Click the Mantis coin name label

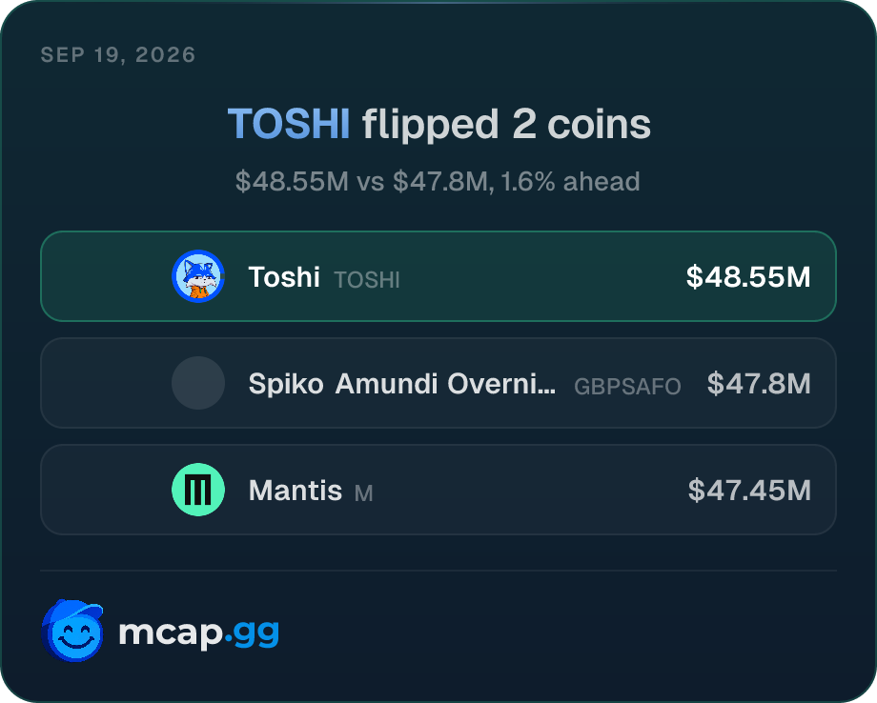(x=296, y=490)
